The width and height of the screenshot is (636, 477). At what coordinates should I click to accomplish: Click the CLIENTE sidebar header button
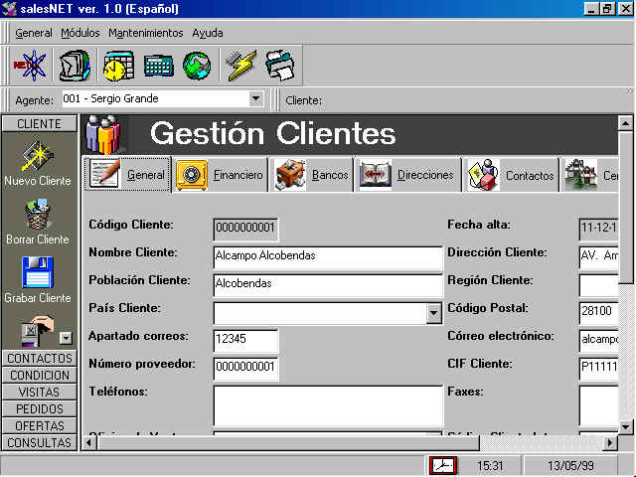pyautogui.click(x=39, y=123)
